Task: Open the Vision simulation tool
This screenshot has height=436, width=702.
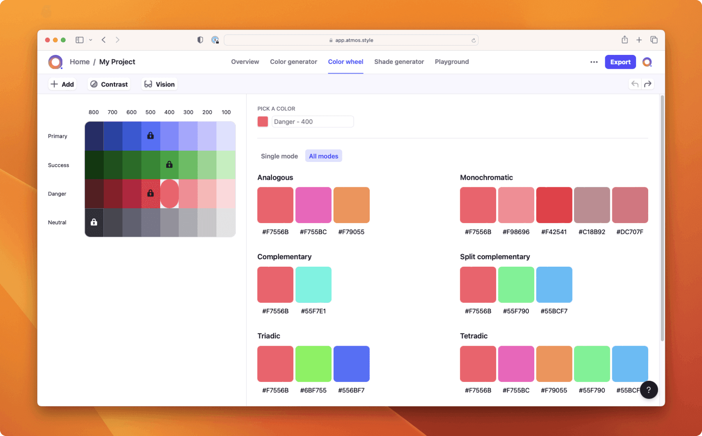Action: 159,84
